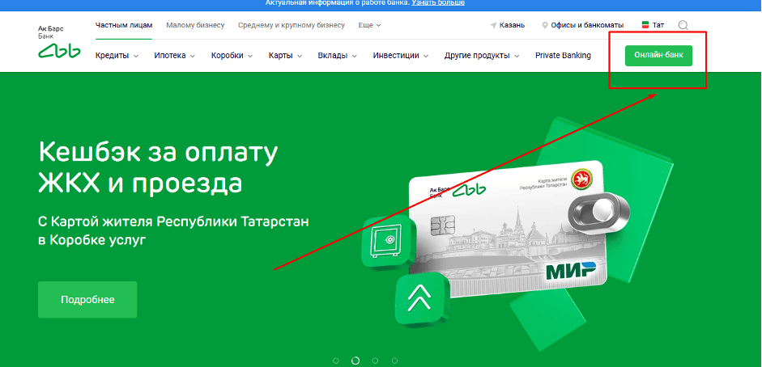Expand the Кредиты dropdown menu

[x=117, y=55]
